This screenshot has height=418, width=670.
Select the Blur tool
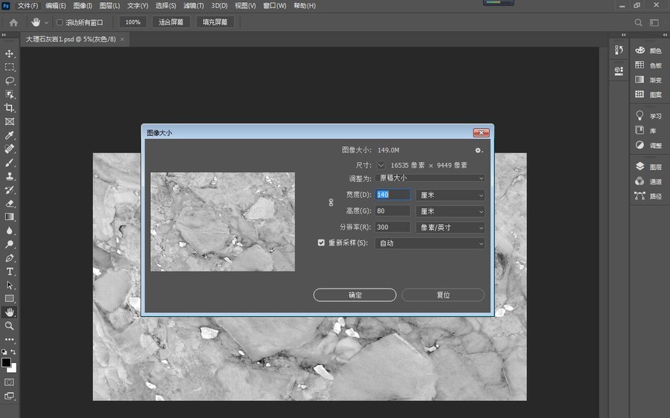tap(10, 231)
